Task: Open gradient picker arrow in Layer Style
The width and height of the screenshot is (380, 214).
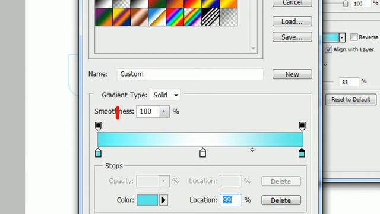Action: click(342, 37)
